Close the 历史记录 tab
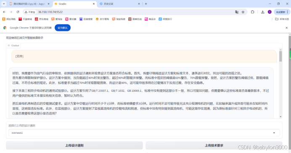This screenshot has height=153, width=291. click(x=139, y=4)
